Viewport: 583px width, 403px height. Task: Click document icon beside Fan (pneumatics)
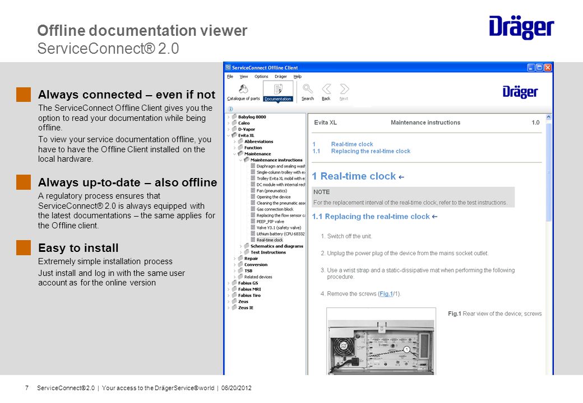(253, 191)
